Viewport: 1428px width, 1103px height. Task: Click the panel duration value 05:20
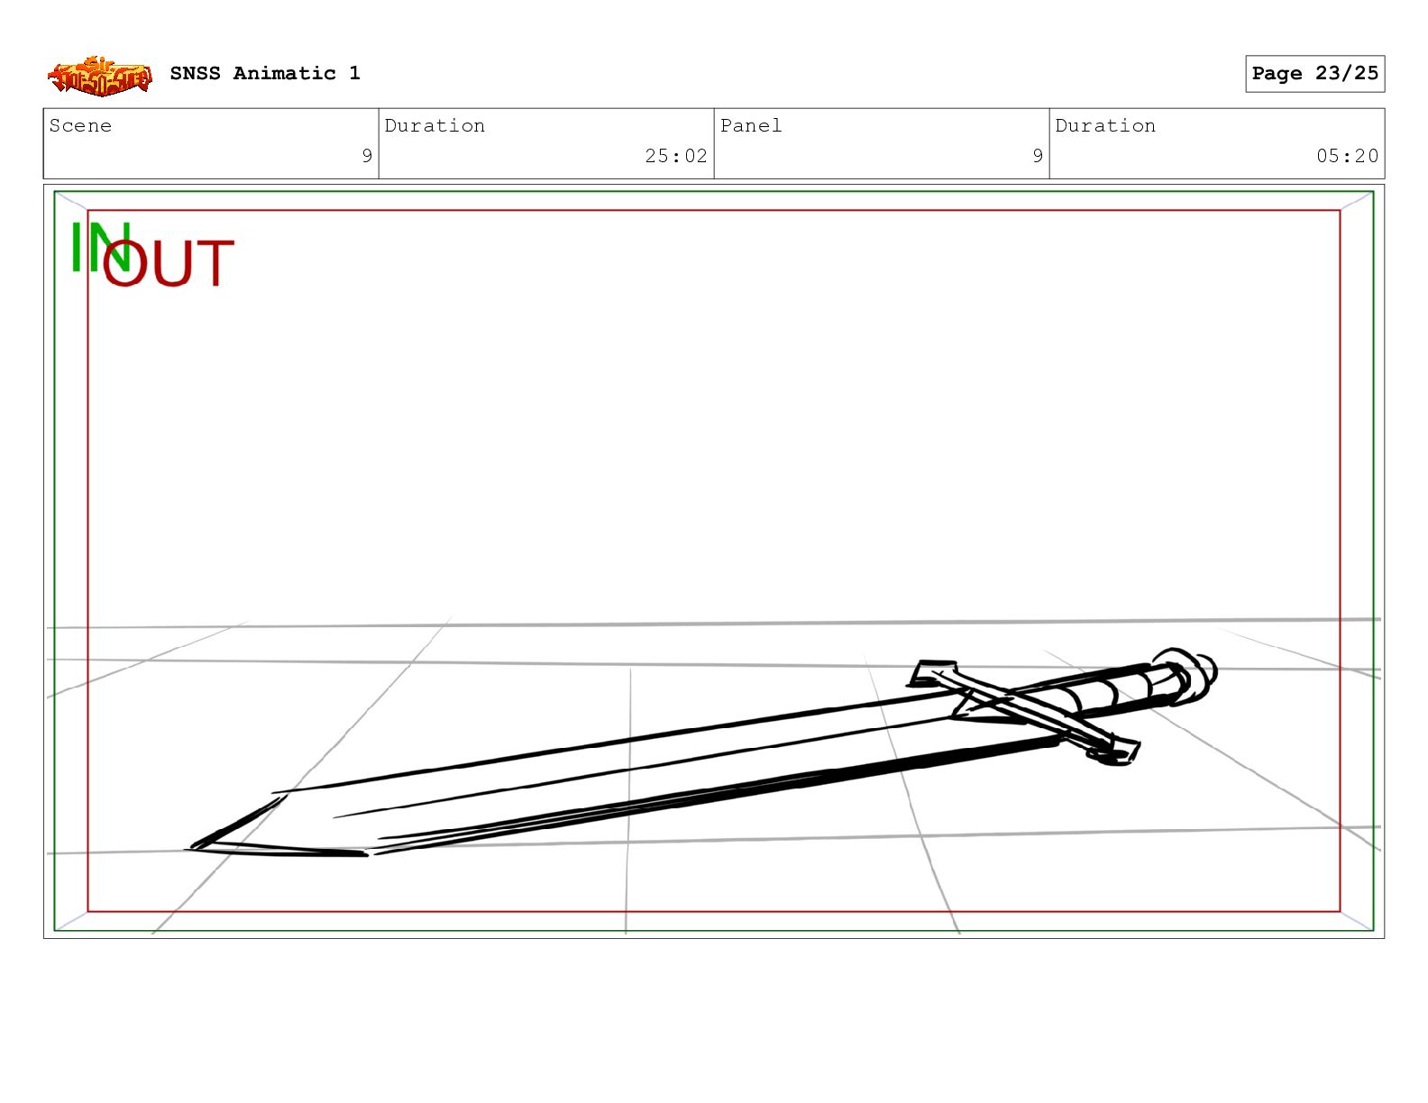tap(1347, 156)
